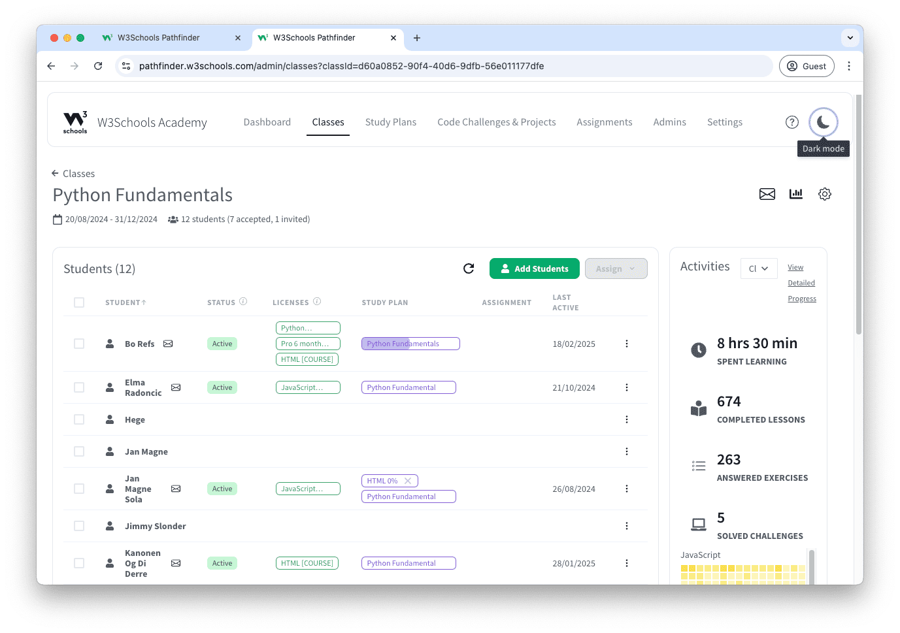This screenshot has height=633, width=900.
Task: Open the Chrome tab search chevron
Action: pyautogui.click(x=850, y=38)
